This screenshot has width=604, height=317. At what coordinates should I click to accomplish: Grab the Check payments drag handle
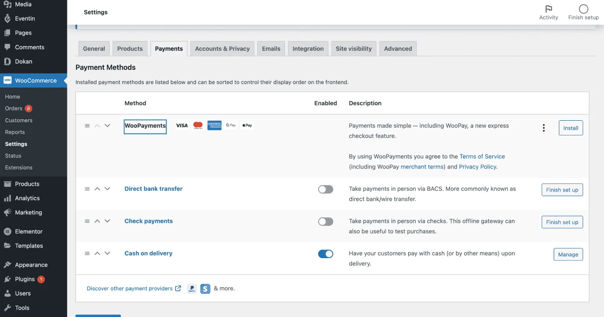(87, 221)
